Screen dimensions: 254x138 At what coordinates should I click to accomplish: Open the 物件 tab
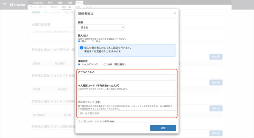[x=50, y=3]
